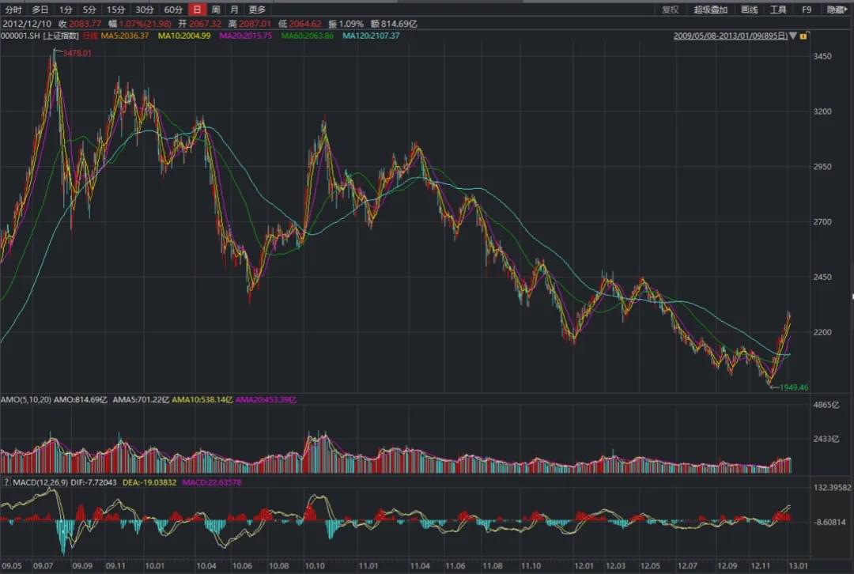Click the 1949.46 low price marker
The height and width of the screenshot is (574, 854).
[x=794, y=387]
